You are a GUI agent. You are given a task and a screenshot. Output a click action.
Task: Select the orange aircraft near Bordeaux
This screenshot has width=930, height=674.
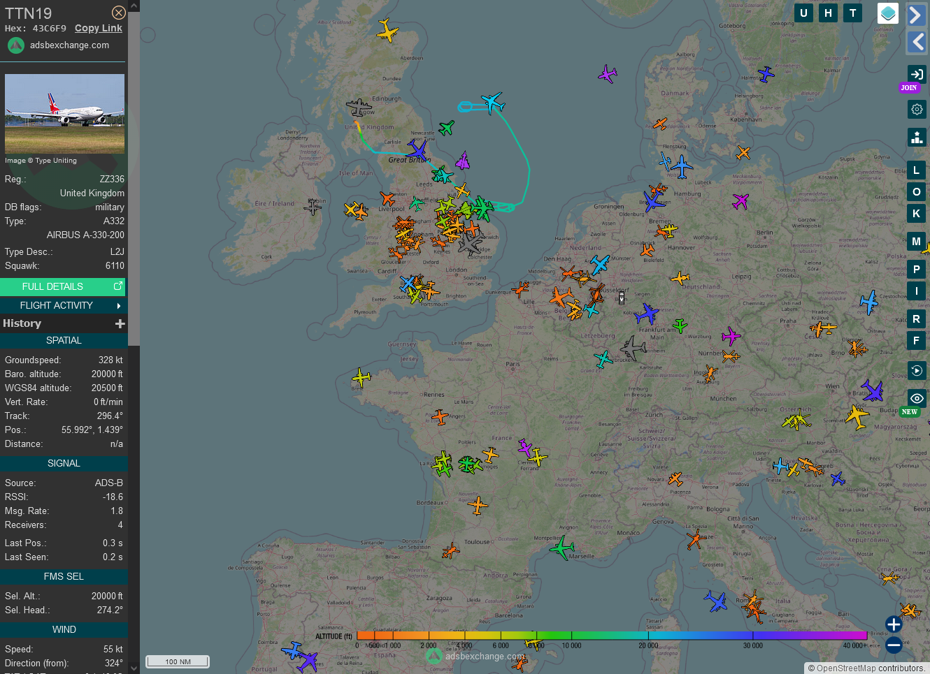point(478,504)
